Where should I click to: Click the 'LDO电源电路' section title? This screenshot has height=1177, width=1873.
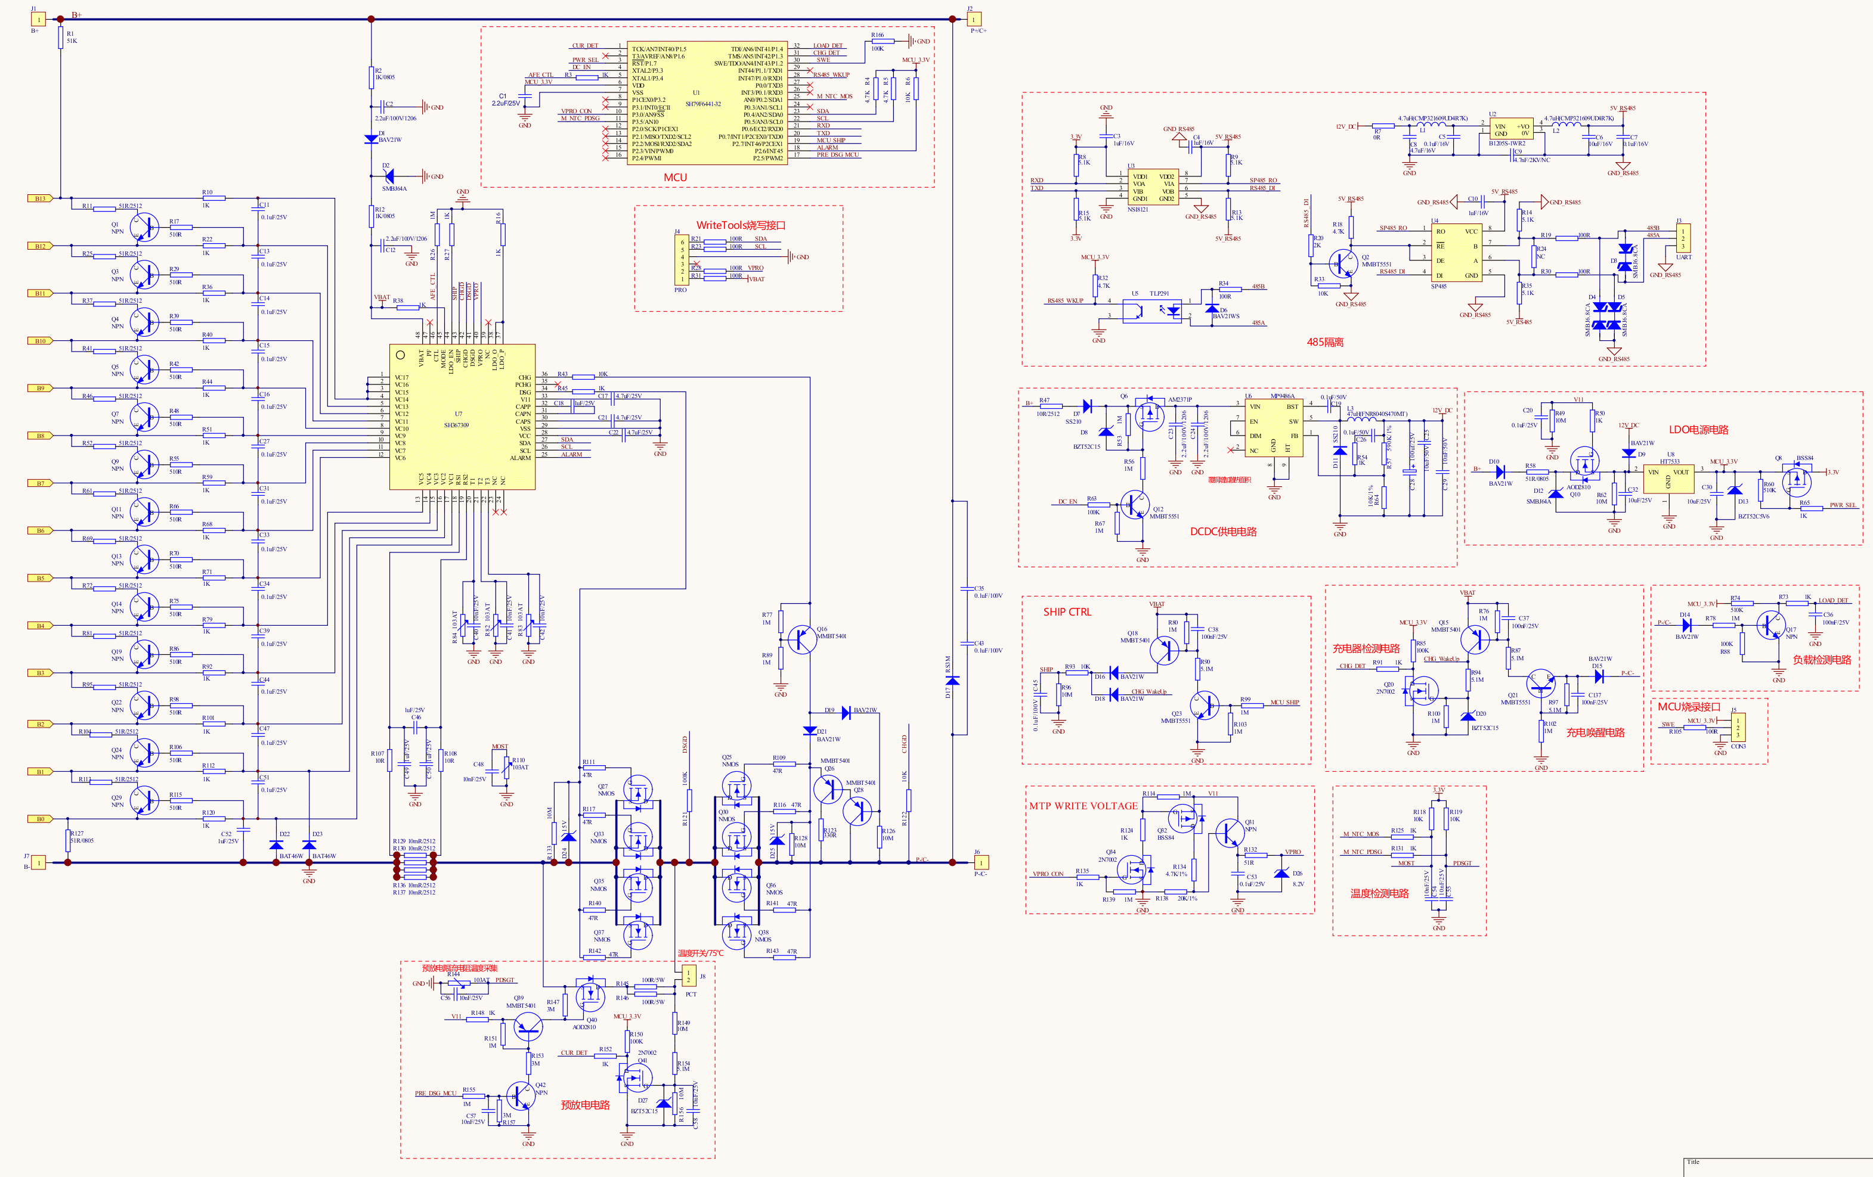[x=1699, y=430]
